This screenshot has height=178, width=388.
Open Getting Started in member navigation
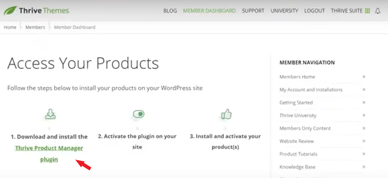click(x=296, y=102)
